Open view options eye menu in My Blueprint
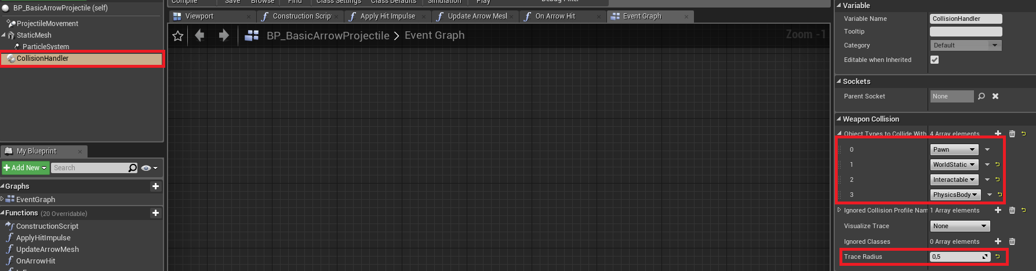The image size is (1036, 271). [149, 168]
